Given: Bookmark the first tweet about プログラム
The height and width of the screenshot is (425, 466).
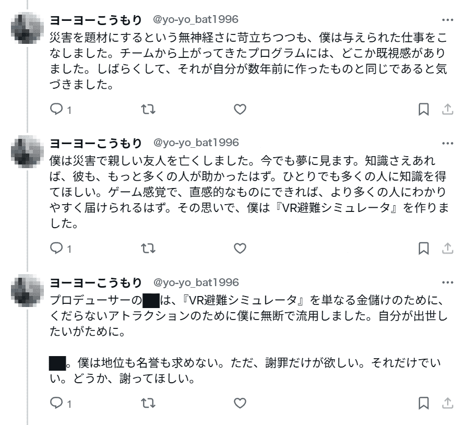Looking at the screenshot, I should click(x=424, y=109).
